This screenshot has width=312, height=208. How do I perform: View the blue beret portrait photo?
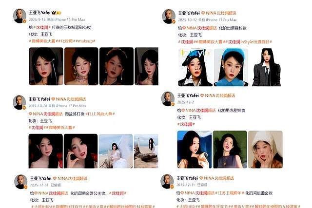pyautogui.click(x=231, y=67)
